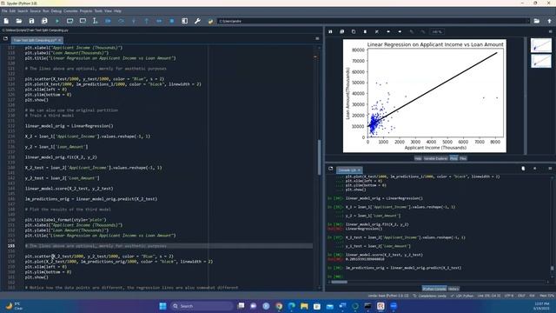Open the File menu
556x313 pixels.
[4, 11]
